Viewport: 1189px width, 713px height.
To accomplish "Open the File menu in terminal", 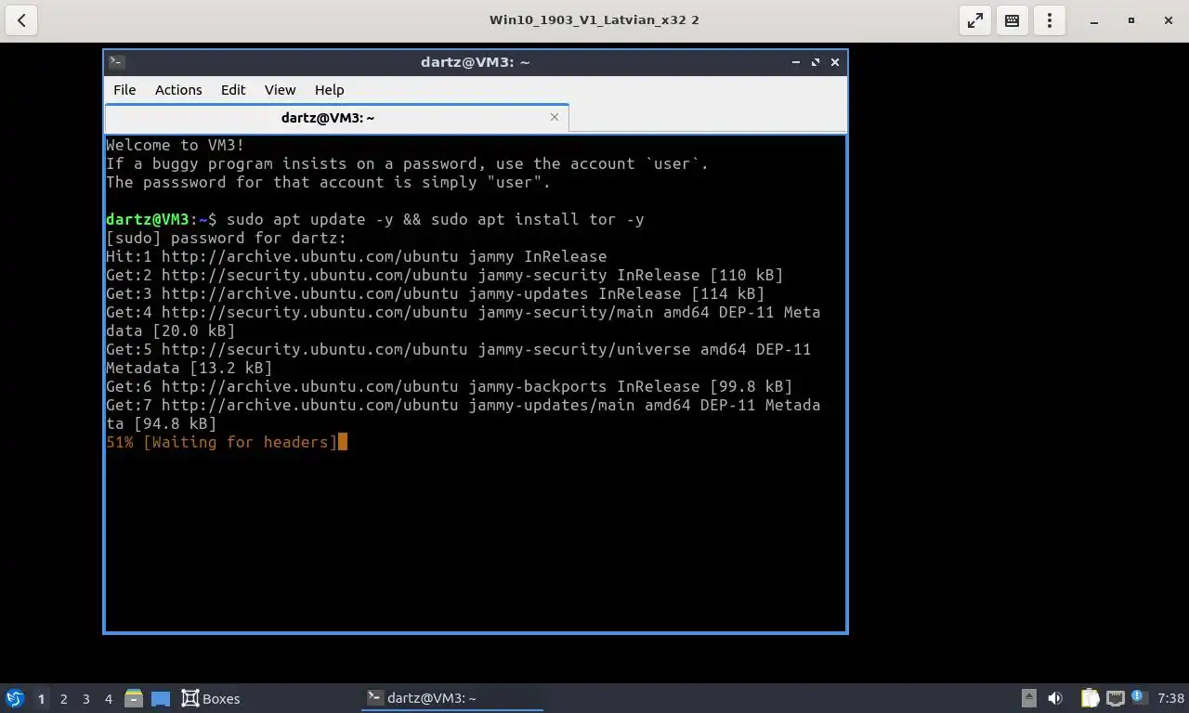I will click(x=124, y=89).
